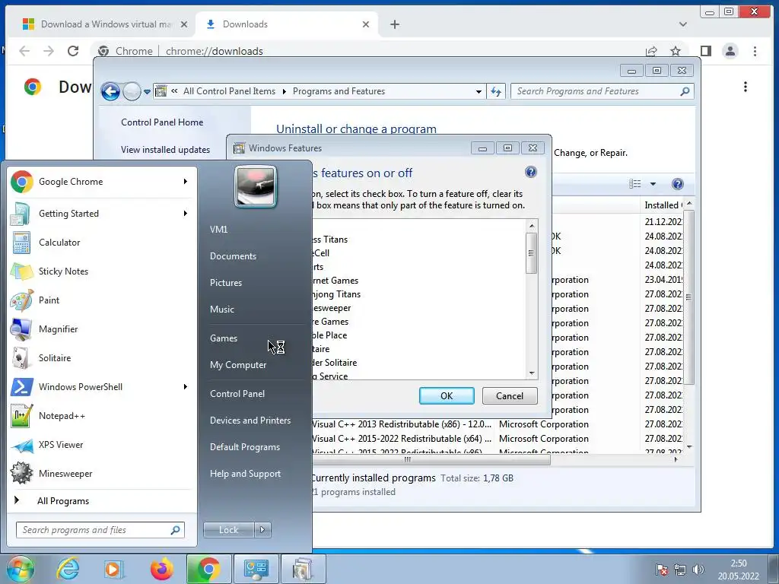The height and width of the screenshot is (584, 779).
Task: Click the Search Programs and Features field
Action: pyautogui.click(x=603, y=91)
